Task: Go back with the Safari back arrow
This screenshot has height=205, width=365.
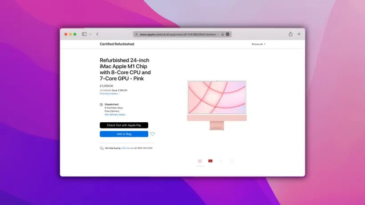Action: [97, 34]
